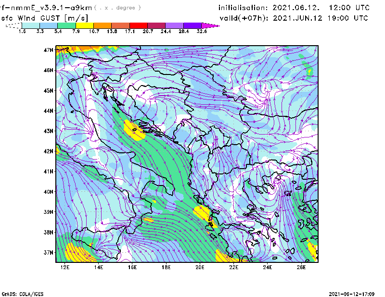Click the 'initialisation: 2021.06.12. 12:00 UTC' line
Screen dimensions: 385x297
point(294,8)
